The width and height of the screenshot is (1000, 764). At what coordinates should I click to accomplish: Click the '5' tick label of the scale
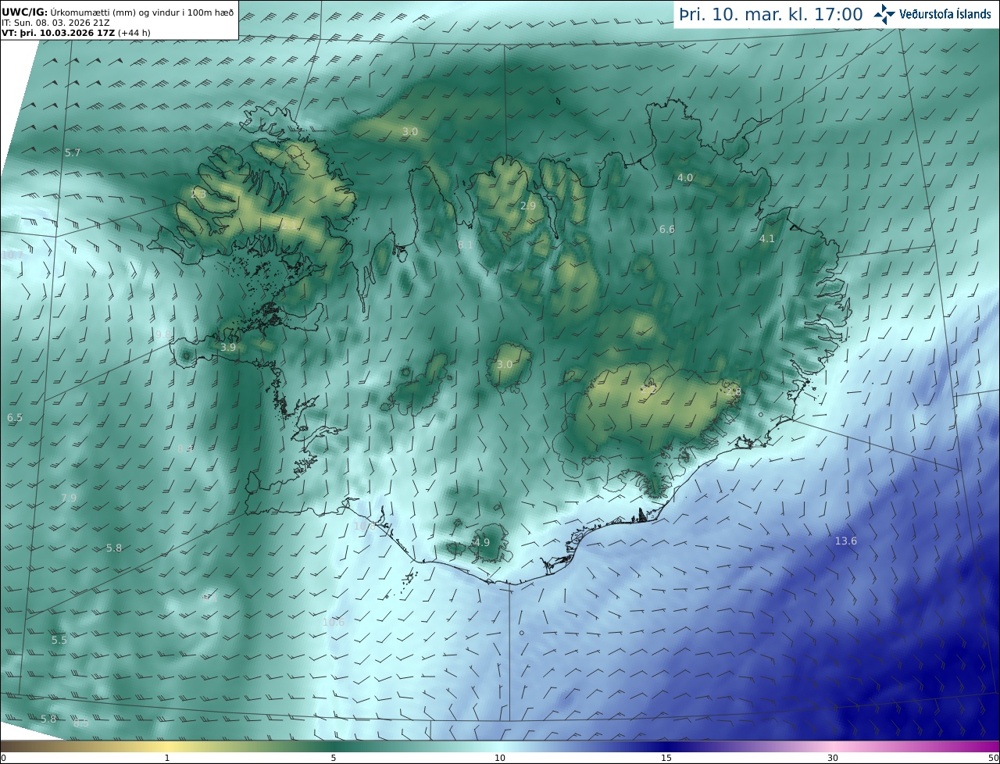coord(334,759)
